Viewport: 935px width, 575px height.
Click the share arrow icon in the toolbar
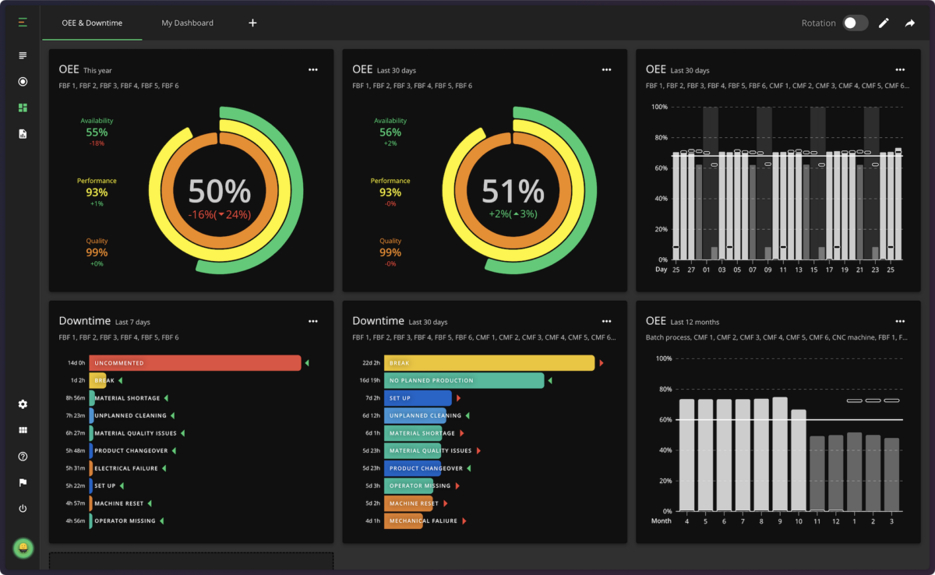[x=909, y=23]
